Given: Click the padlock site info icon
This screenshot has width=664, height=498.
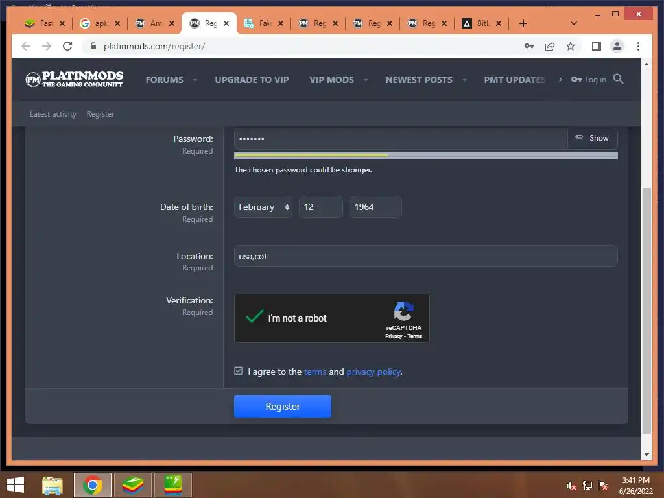Looking at the screenshot, I should tap(93, 46).
